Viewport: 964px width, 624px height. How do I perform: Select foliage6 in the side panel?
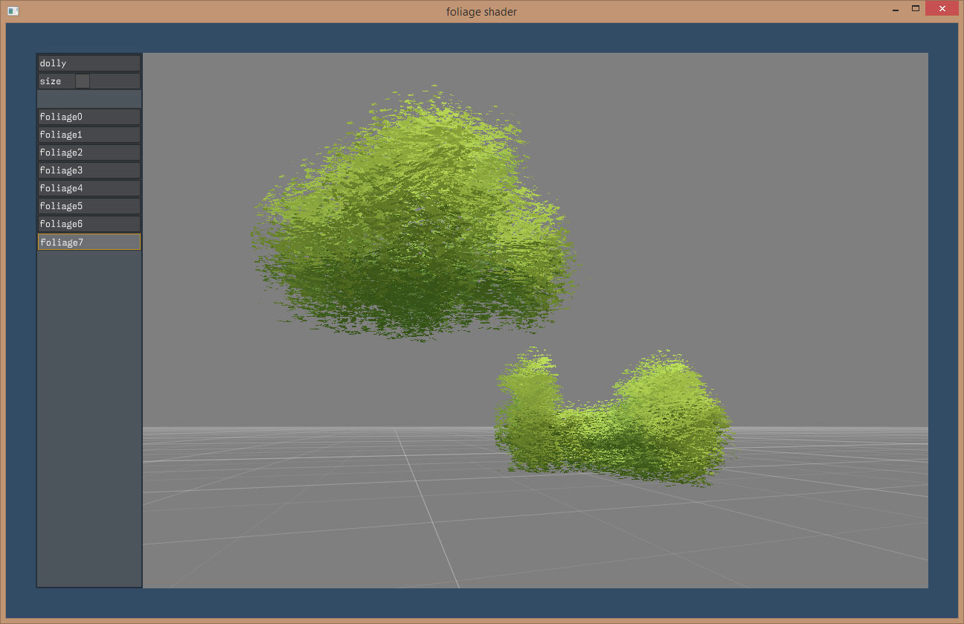pyautogui.click(x=89, y=224)
